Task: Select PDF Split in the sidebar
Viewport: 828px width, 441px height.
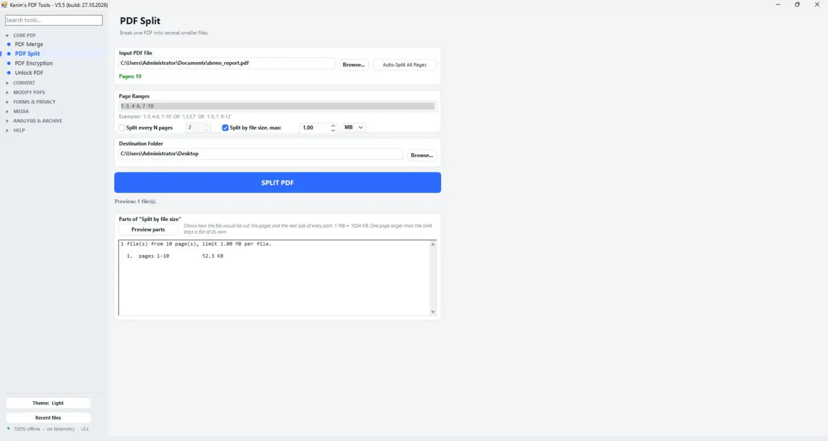Action: [27, 53]
